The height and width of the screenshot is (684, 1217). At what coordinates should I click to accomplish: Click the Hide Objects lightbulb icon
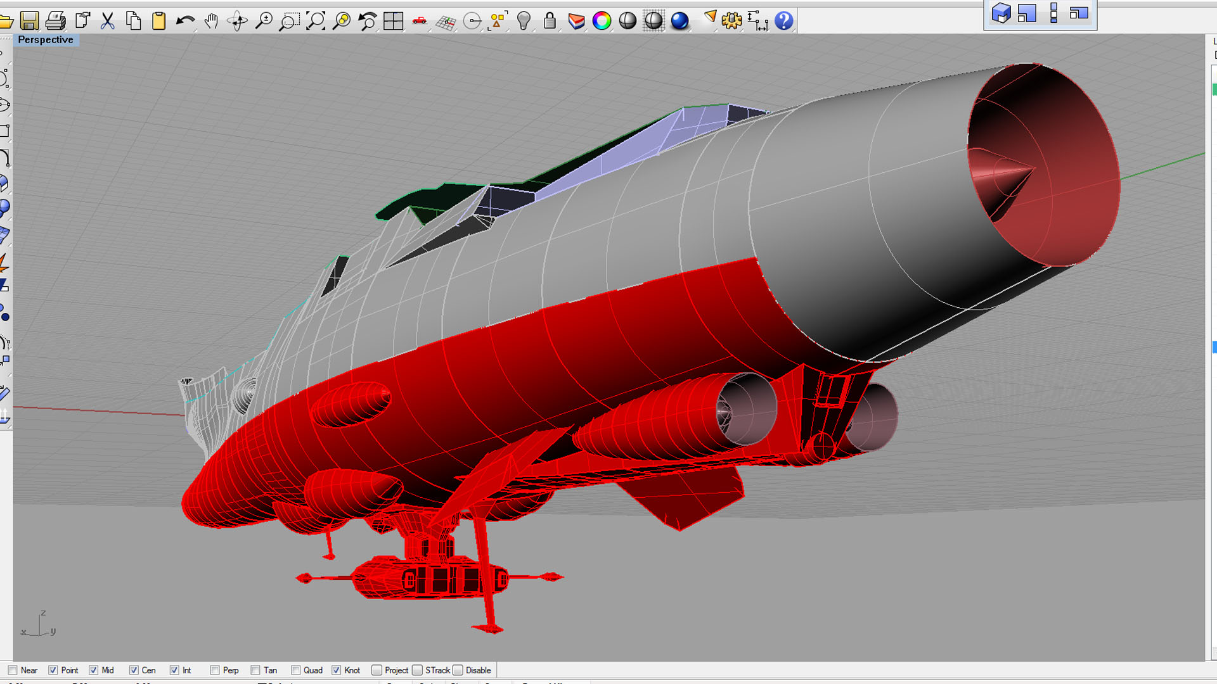tap(524, 21)
